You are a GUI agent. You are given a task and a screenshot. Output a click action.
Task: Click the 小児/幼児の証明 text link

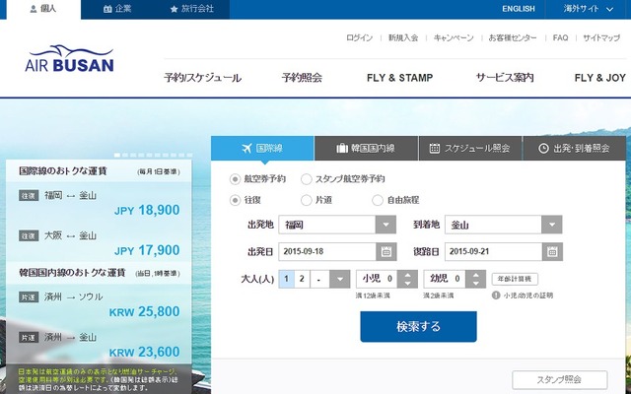click(x=528, y=295)
